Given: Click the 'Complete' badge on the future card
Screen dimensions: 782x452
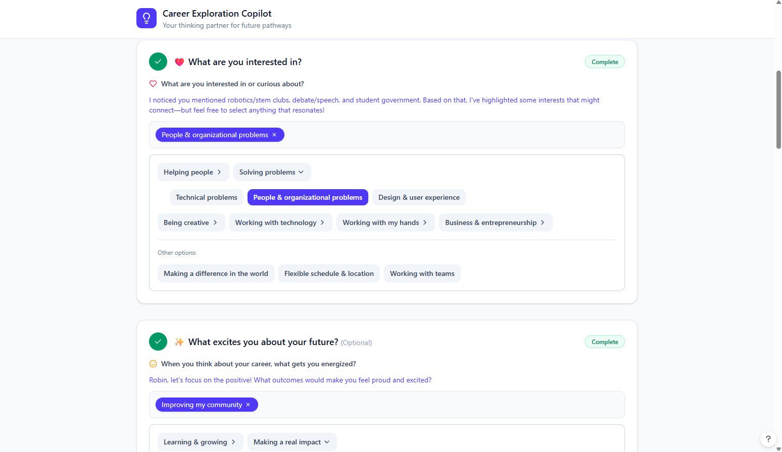Looking at the screenshot, I should click(x=605, y=342).
